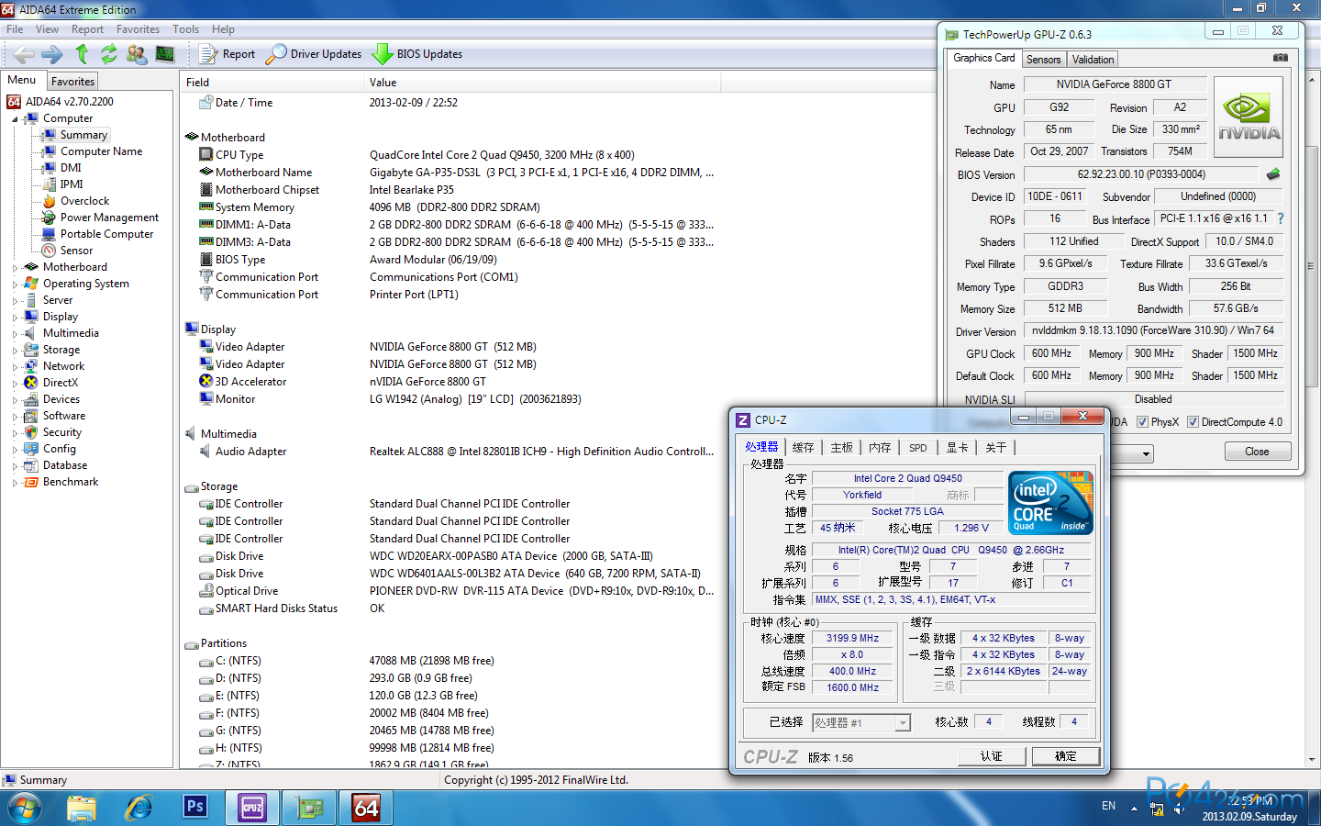Expand the Display tree node

pyautogui.click(x=15, y=318)
